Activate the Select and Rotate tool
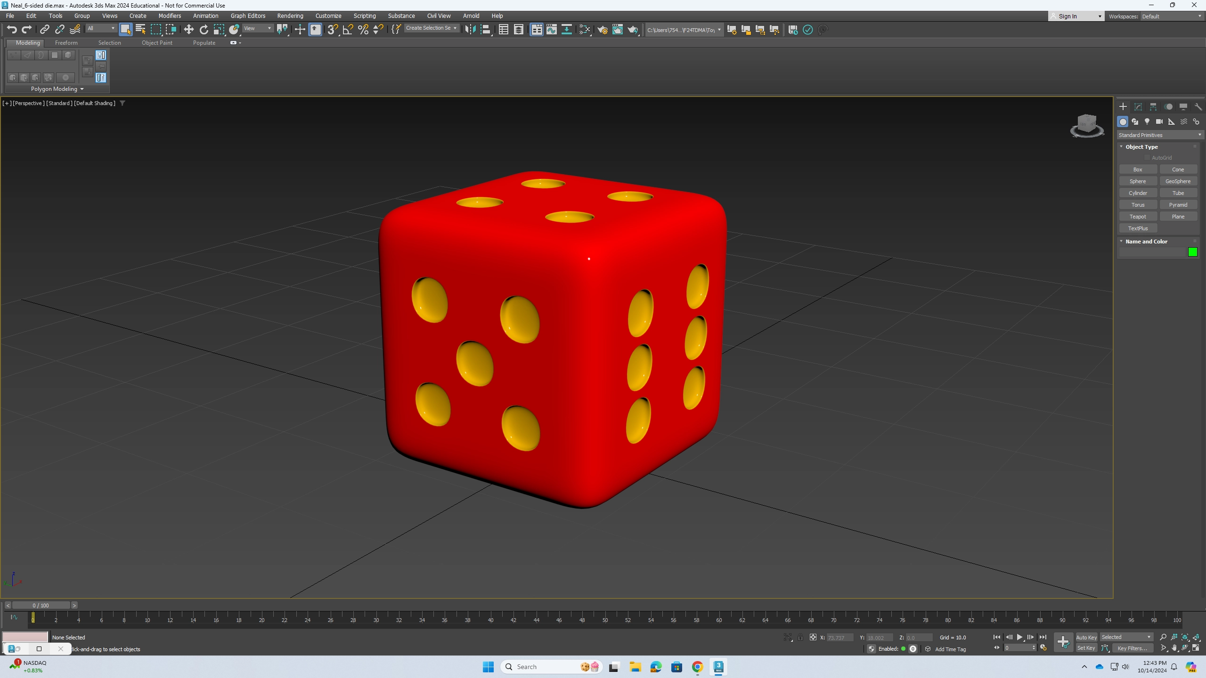Image resolution: width=1206 pixels, height=678 pixels. pyautogui.click(x=204, y=30)
